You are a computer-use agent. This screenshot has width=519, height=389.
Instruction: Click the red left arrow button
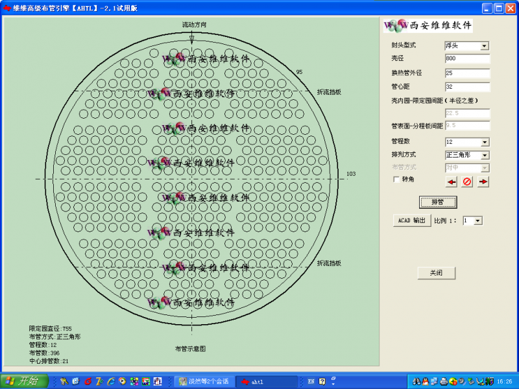pos(452,182)
